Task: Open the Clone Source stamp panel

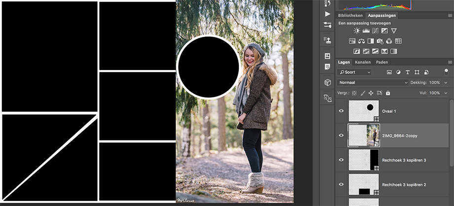Action: tap(328, 40)
